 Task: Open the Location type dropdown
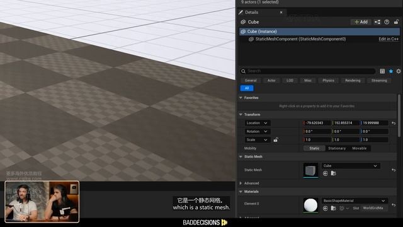click(x=258, y=123)
